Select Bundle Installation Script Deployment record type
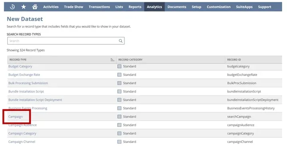The image size is (287, 149). coord(35,100)
